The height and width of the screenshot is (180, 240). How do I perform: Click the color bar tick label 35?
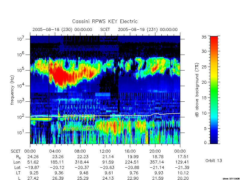204,37
